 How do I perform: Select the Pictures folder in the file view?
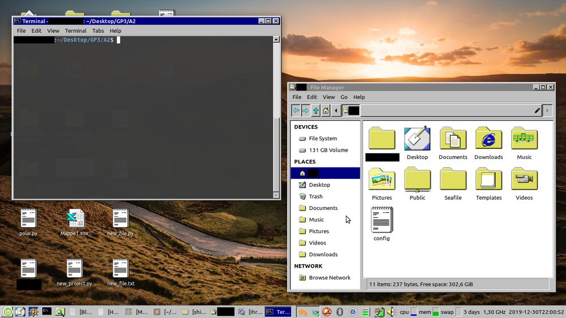(382, 184)
